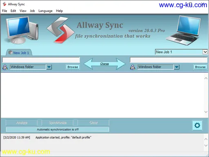Click the left folder path input field
Viewport: 209px width, 157px height.
(41, 60)
